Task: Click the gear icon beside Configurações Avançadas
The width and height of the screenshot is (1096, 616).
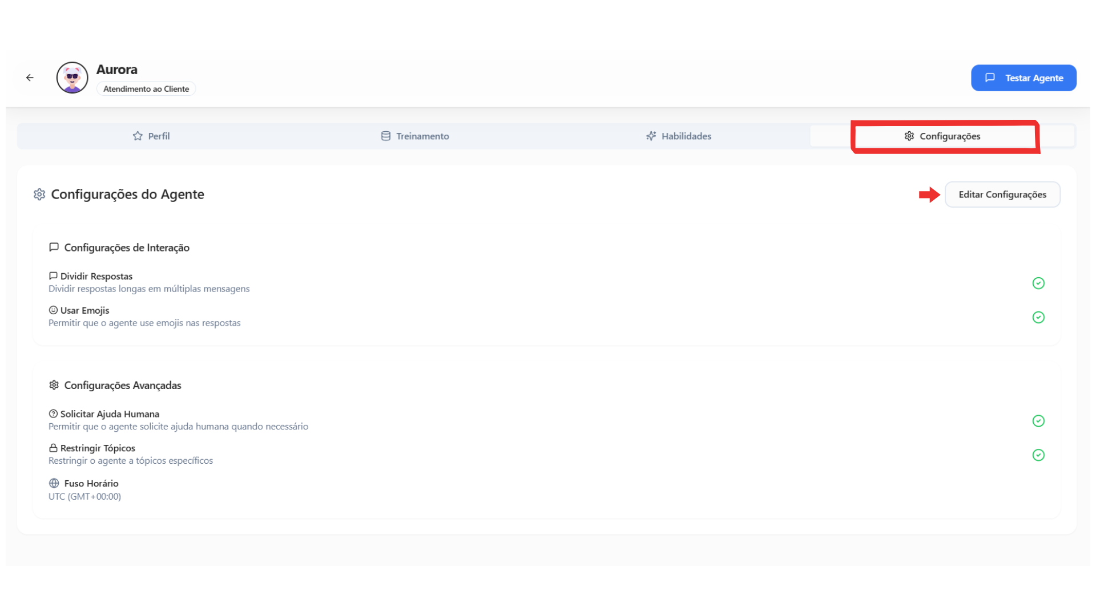Action: (54, 386)
